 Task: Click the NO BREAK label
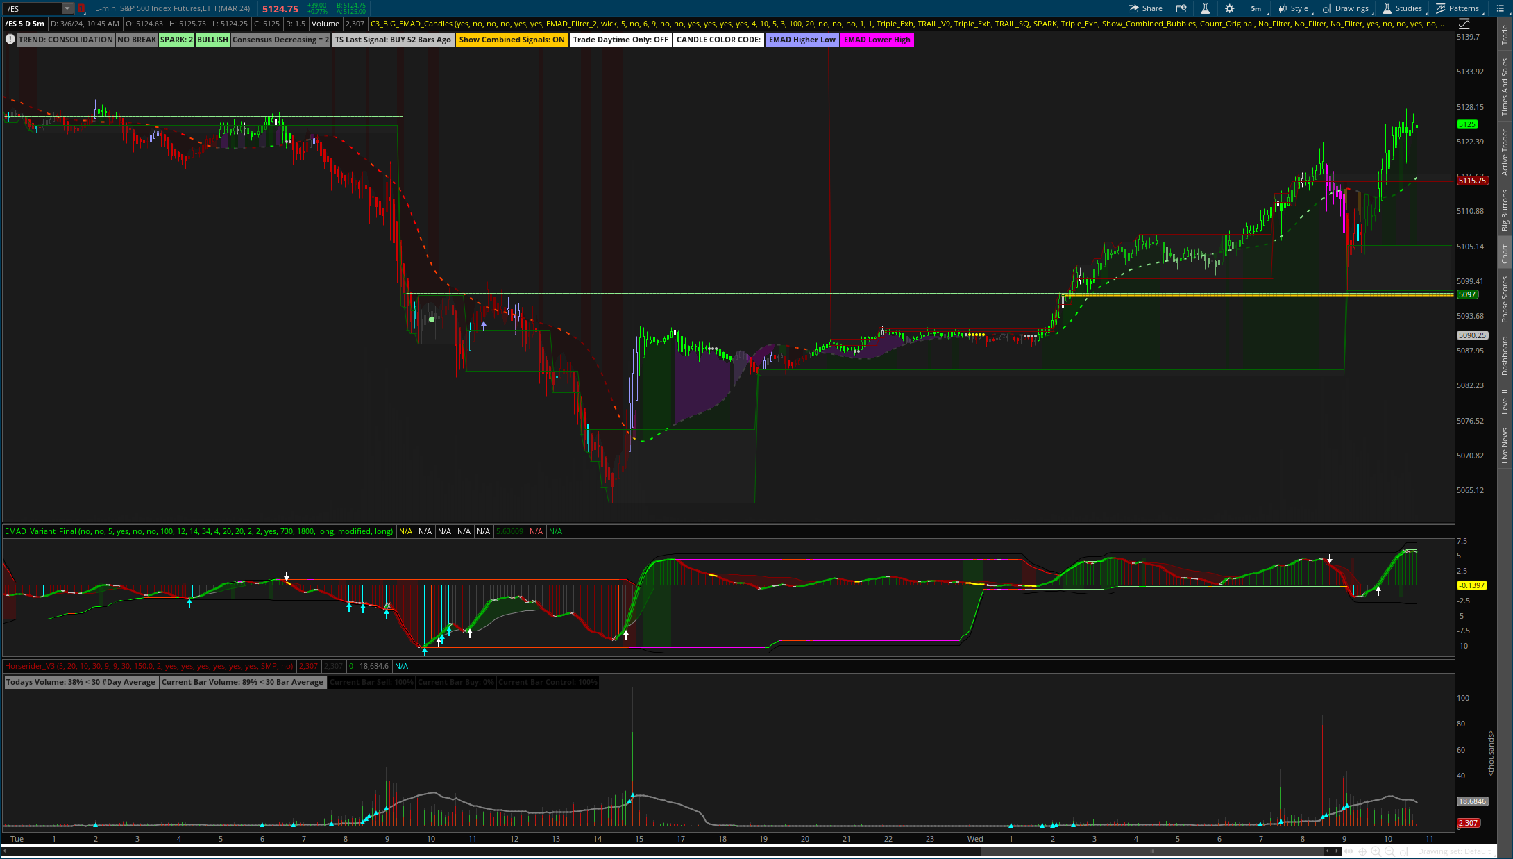[137, 40]
